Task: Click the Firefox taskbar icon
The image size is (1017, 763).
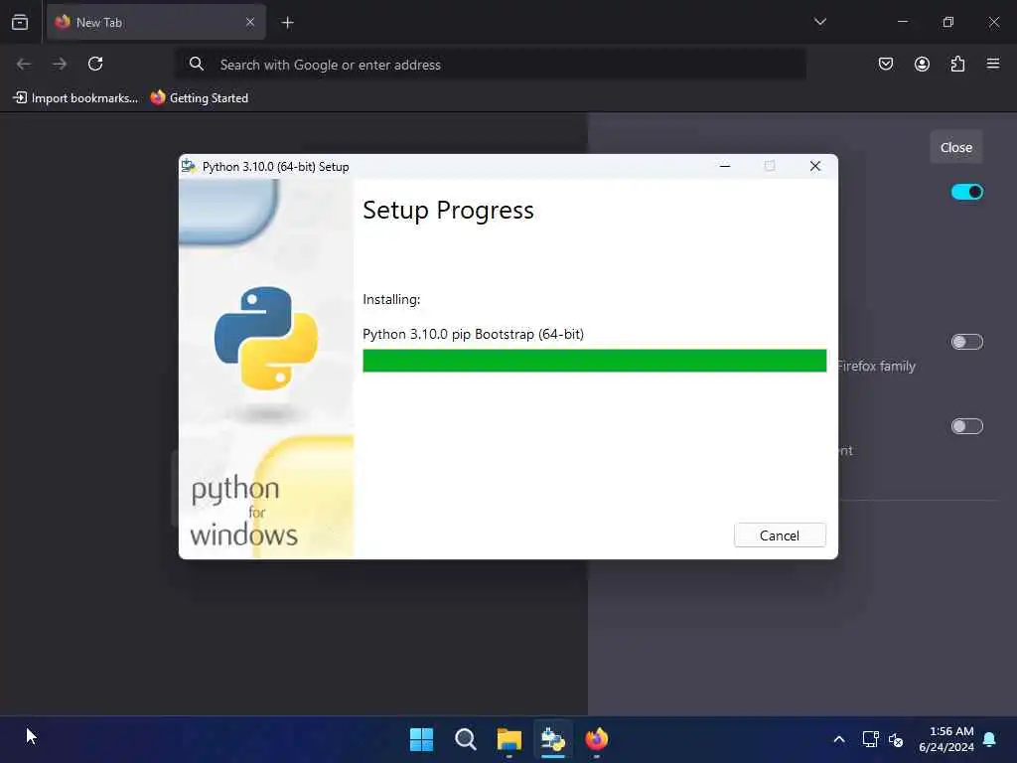Action: 597,739
